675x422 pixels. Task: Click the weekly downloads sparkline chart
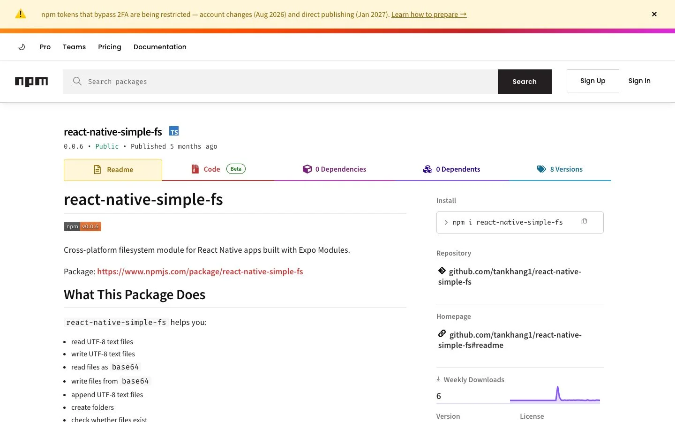click(555, 394)
